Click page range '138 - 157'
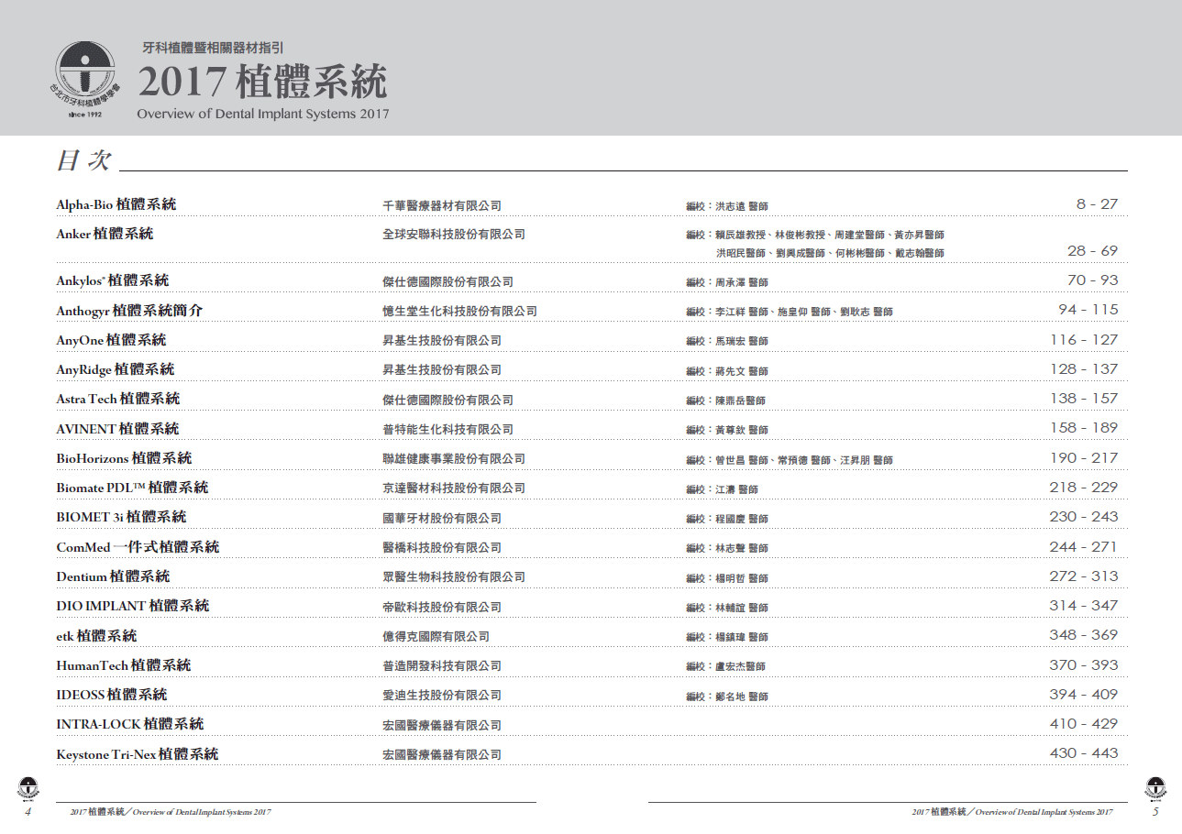Image resolution: width=1182 pixels, height=834 pixels. [x=1084, y=399]
